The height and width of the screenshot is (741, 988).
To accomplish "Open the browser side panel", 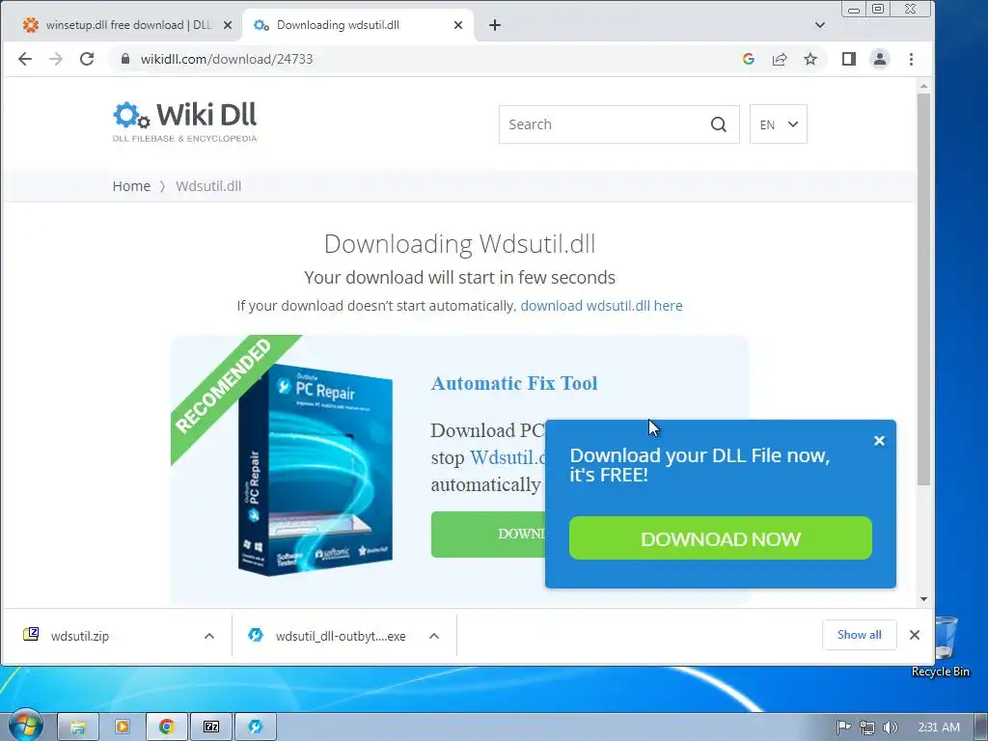I will 849,59.
